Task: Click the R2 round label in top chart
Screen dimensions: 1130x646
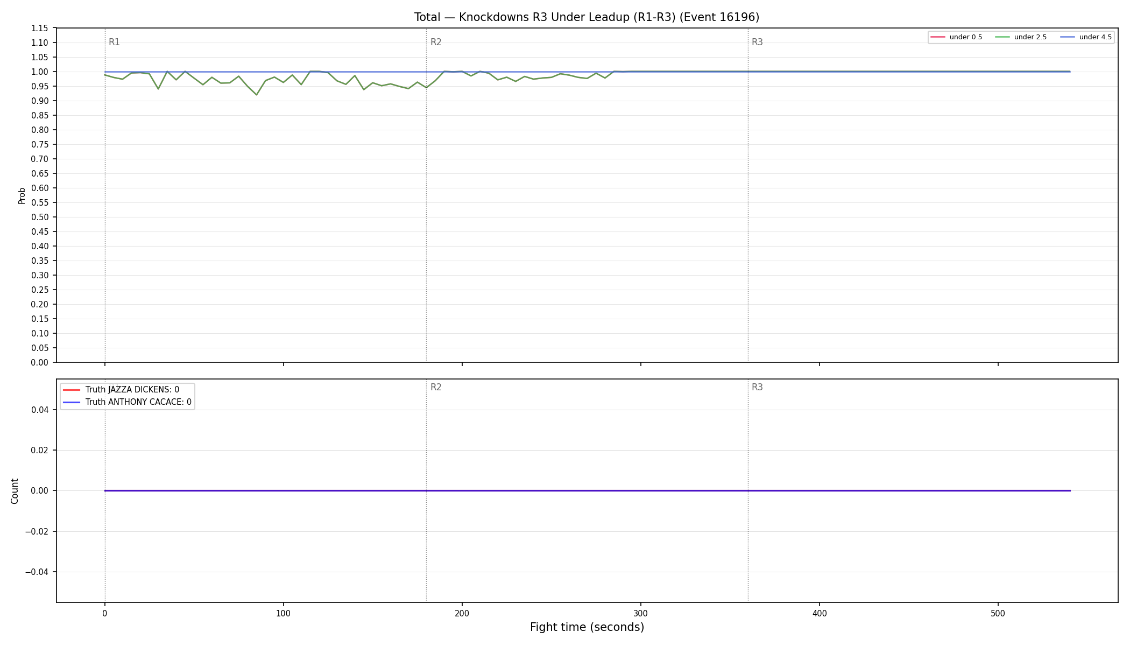Action: point(436,43)
